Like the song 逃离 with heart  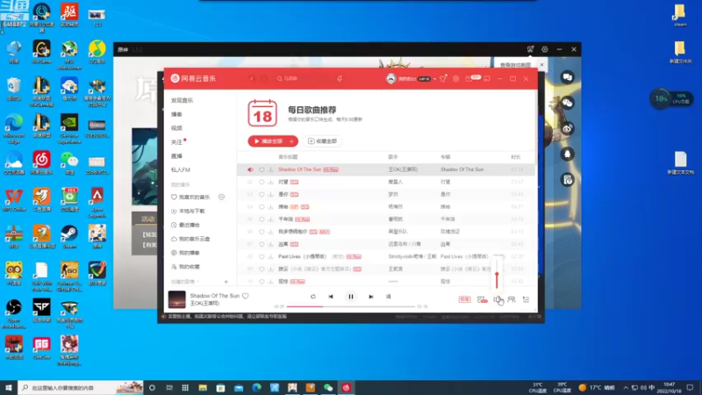point(261,244)
